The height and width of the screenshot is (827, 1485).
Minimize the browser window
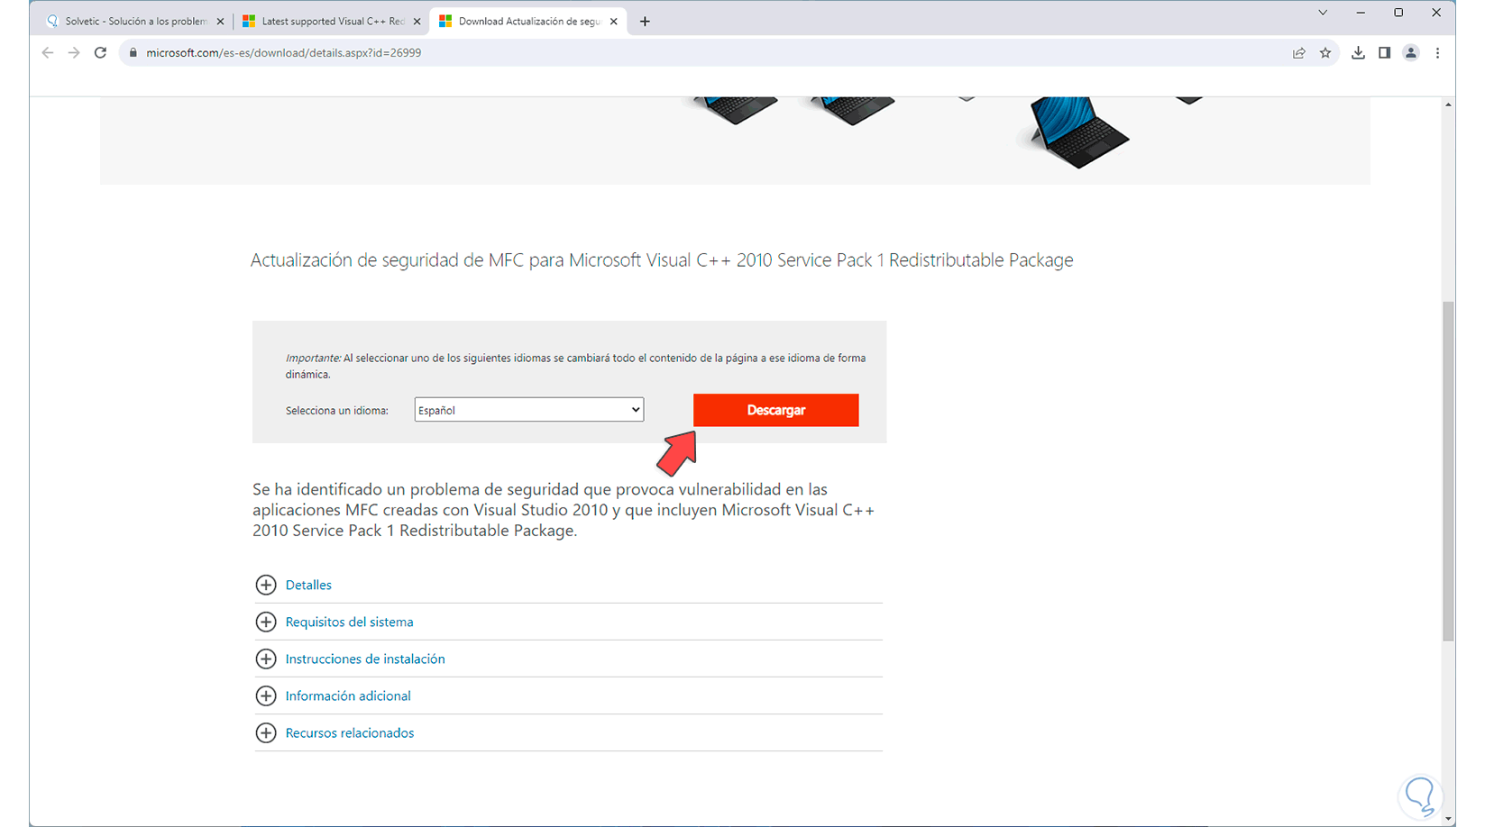click(x=1361, y=13)
